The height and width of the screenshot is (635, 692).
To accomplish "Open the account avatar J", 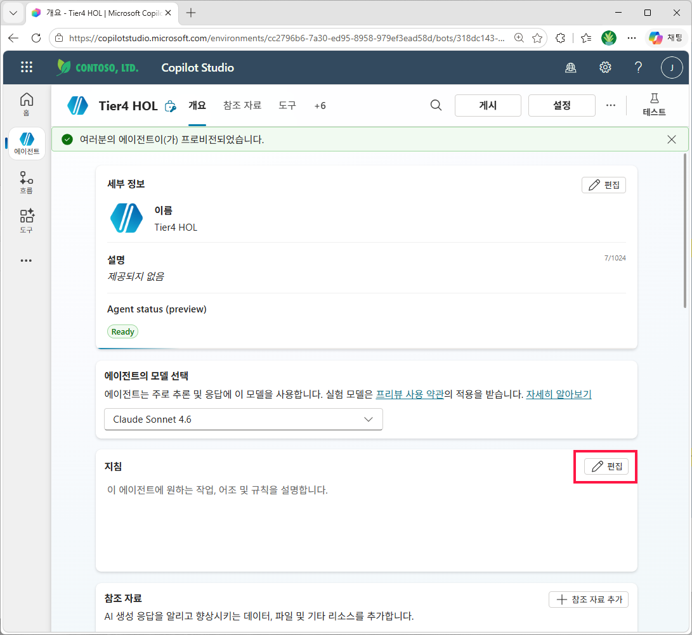I will pyautogui.click(x=672, y=67).
